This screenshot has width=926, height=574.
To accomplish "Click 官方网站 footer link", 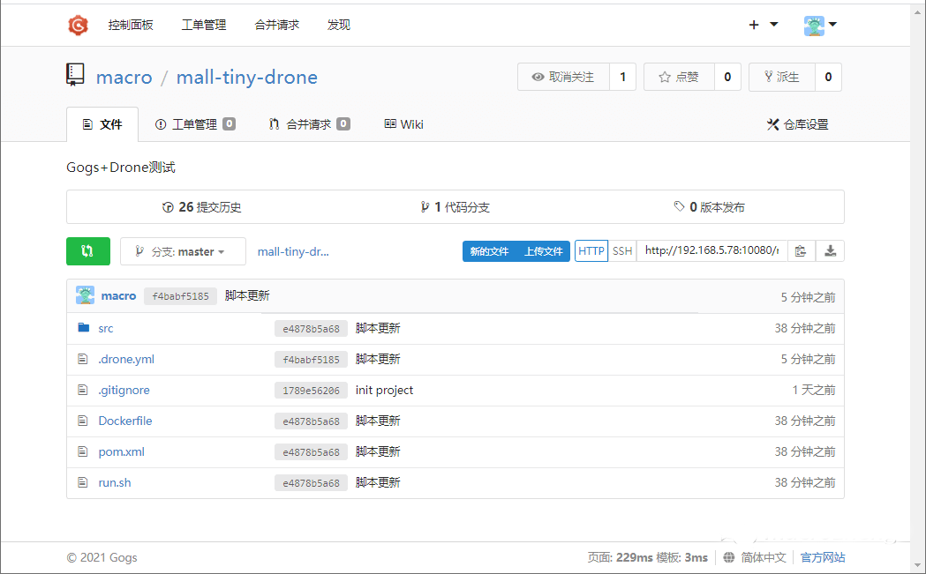I will [x=823, y=557].
